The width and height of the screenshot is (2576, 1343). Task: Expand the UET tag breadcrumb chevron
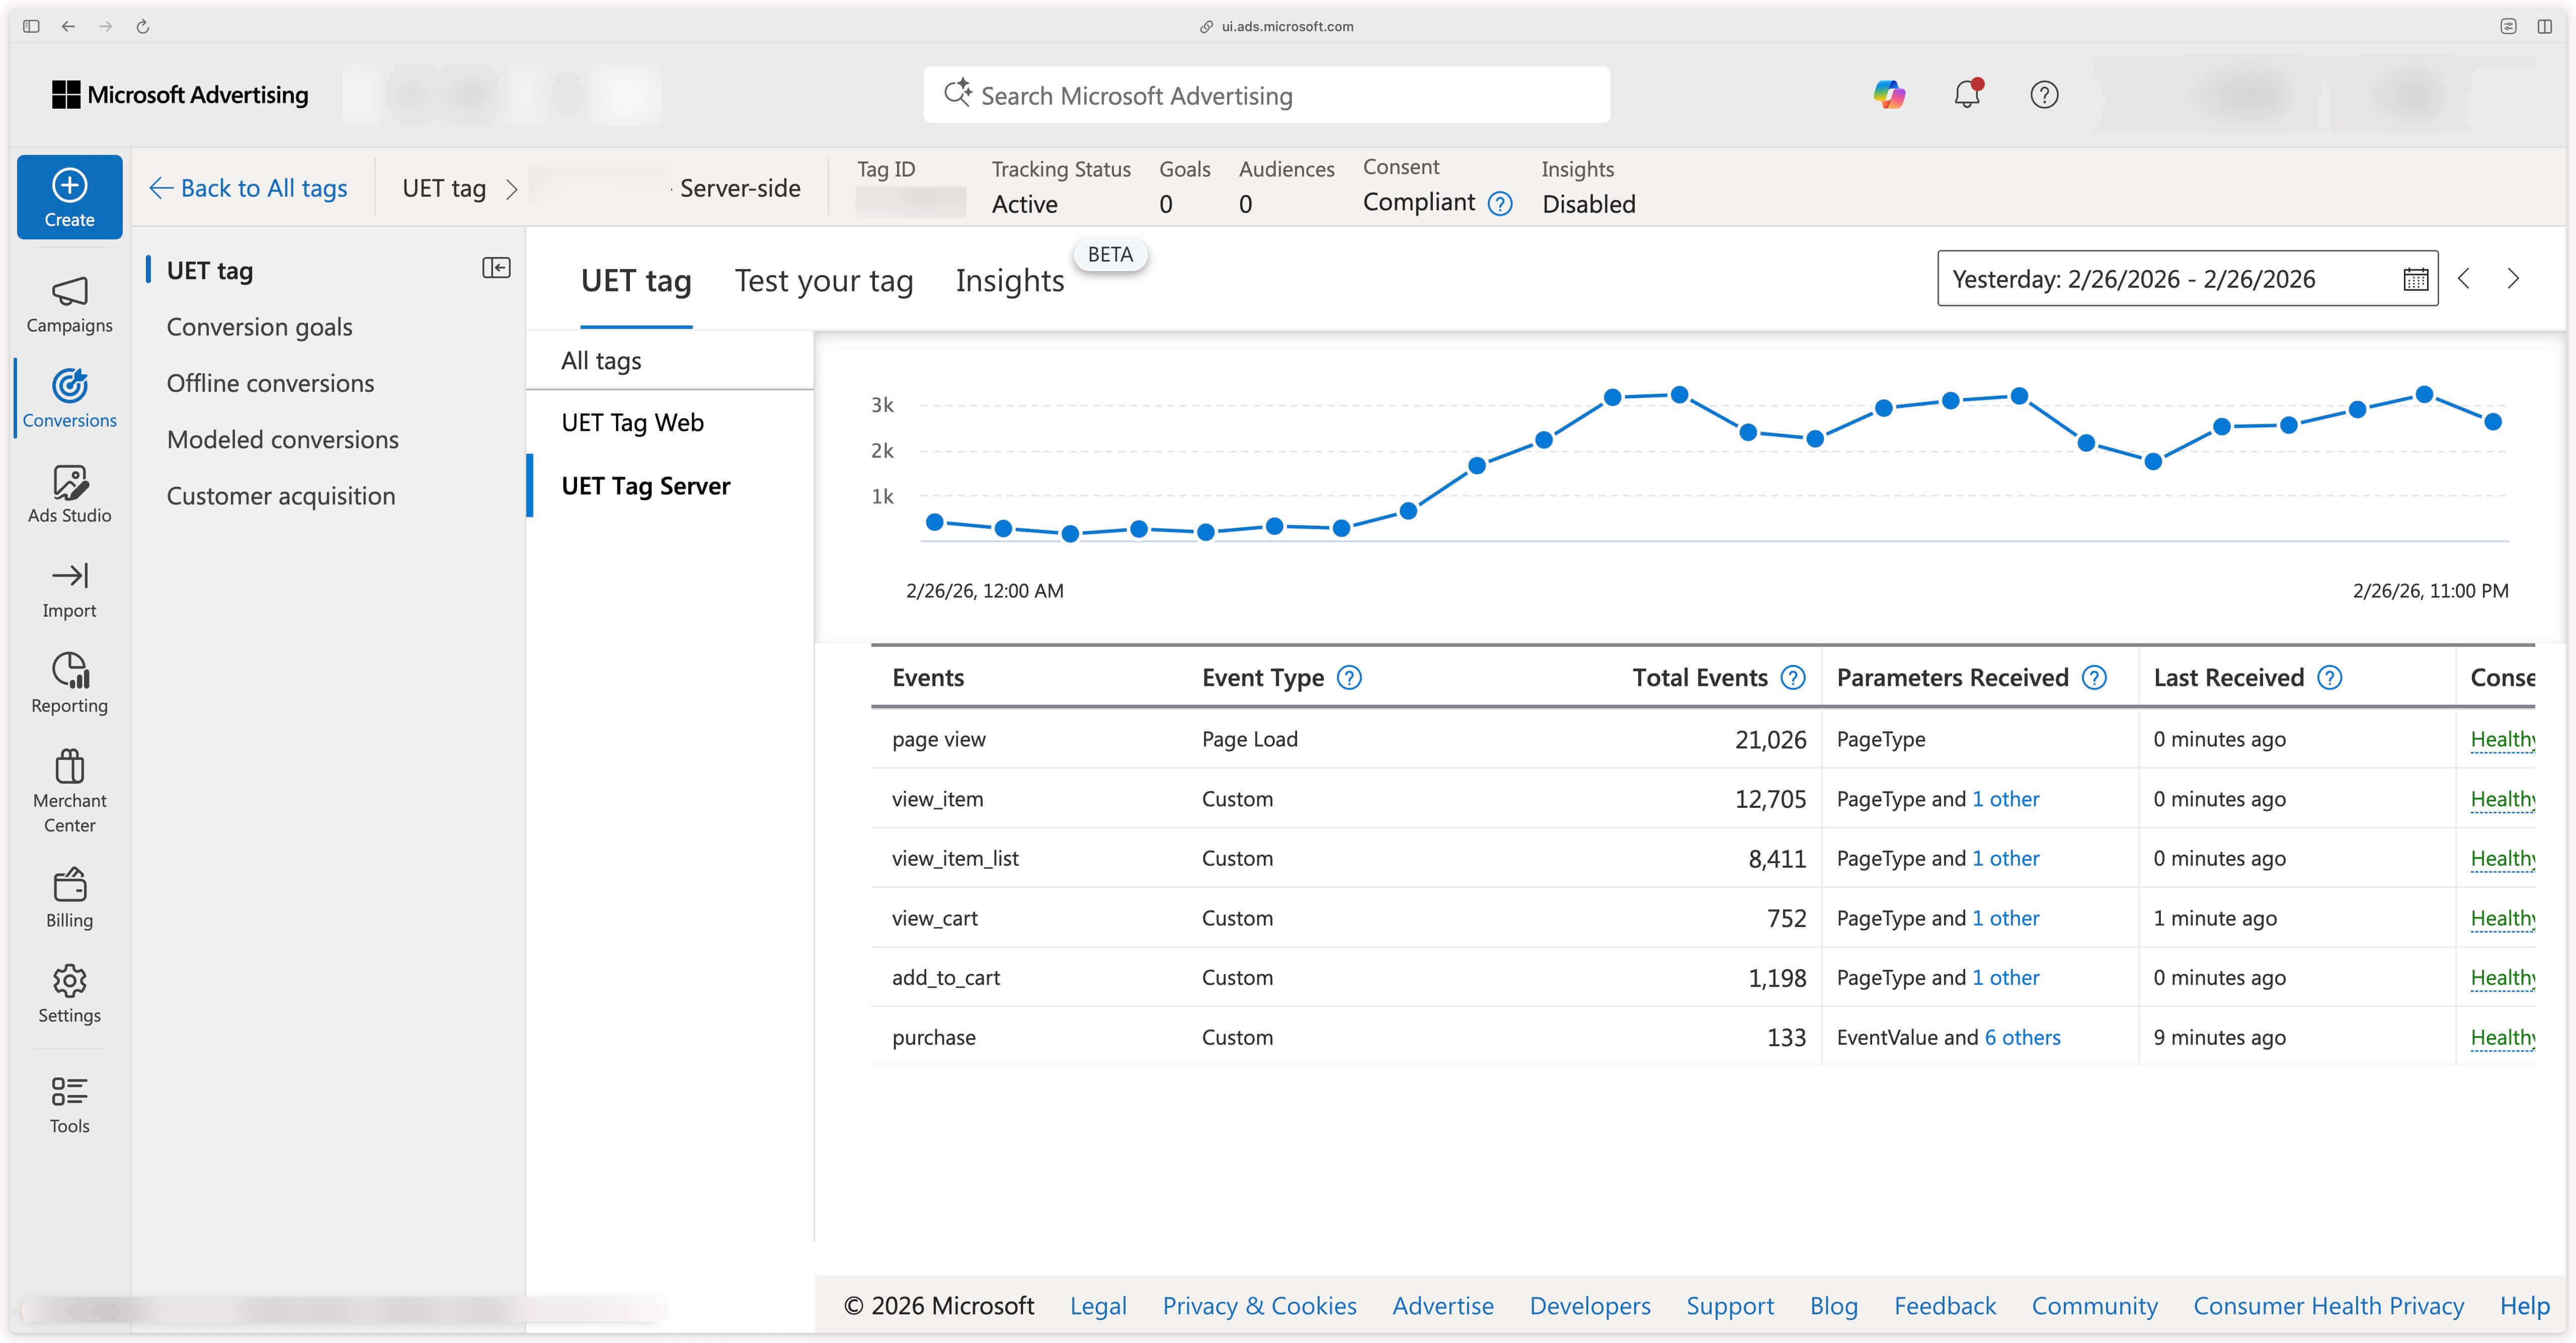coord(511,189)
